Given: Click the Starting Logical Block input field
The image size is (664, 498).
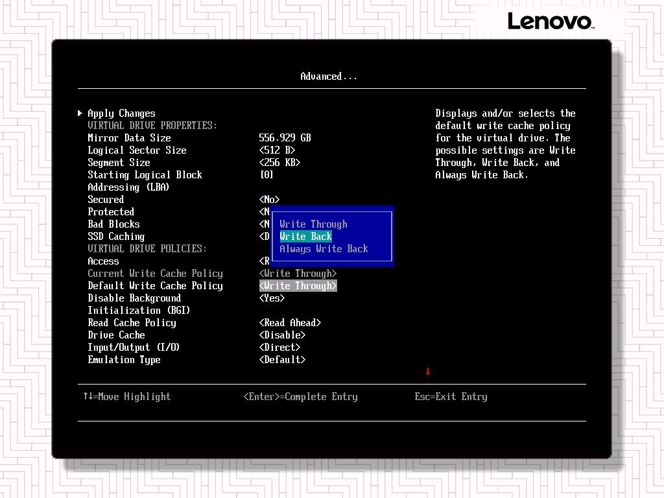Looking at the screenshot, I should (x=267, y=175).
